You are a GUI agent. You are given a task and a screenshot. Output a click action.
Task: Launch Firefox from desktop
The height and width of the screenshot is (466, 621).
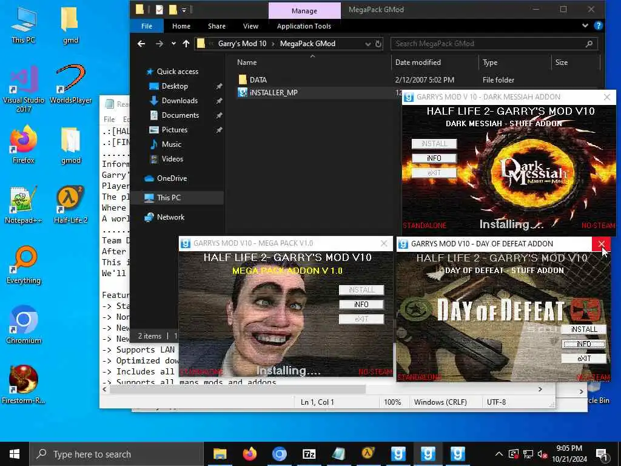pos(24,144)
